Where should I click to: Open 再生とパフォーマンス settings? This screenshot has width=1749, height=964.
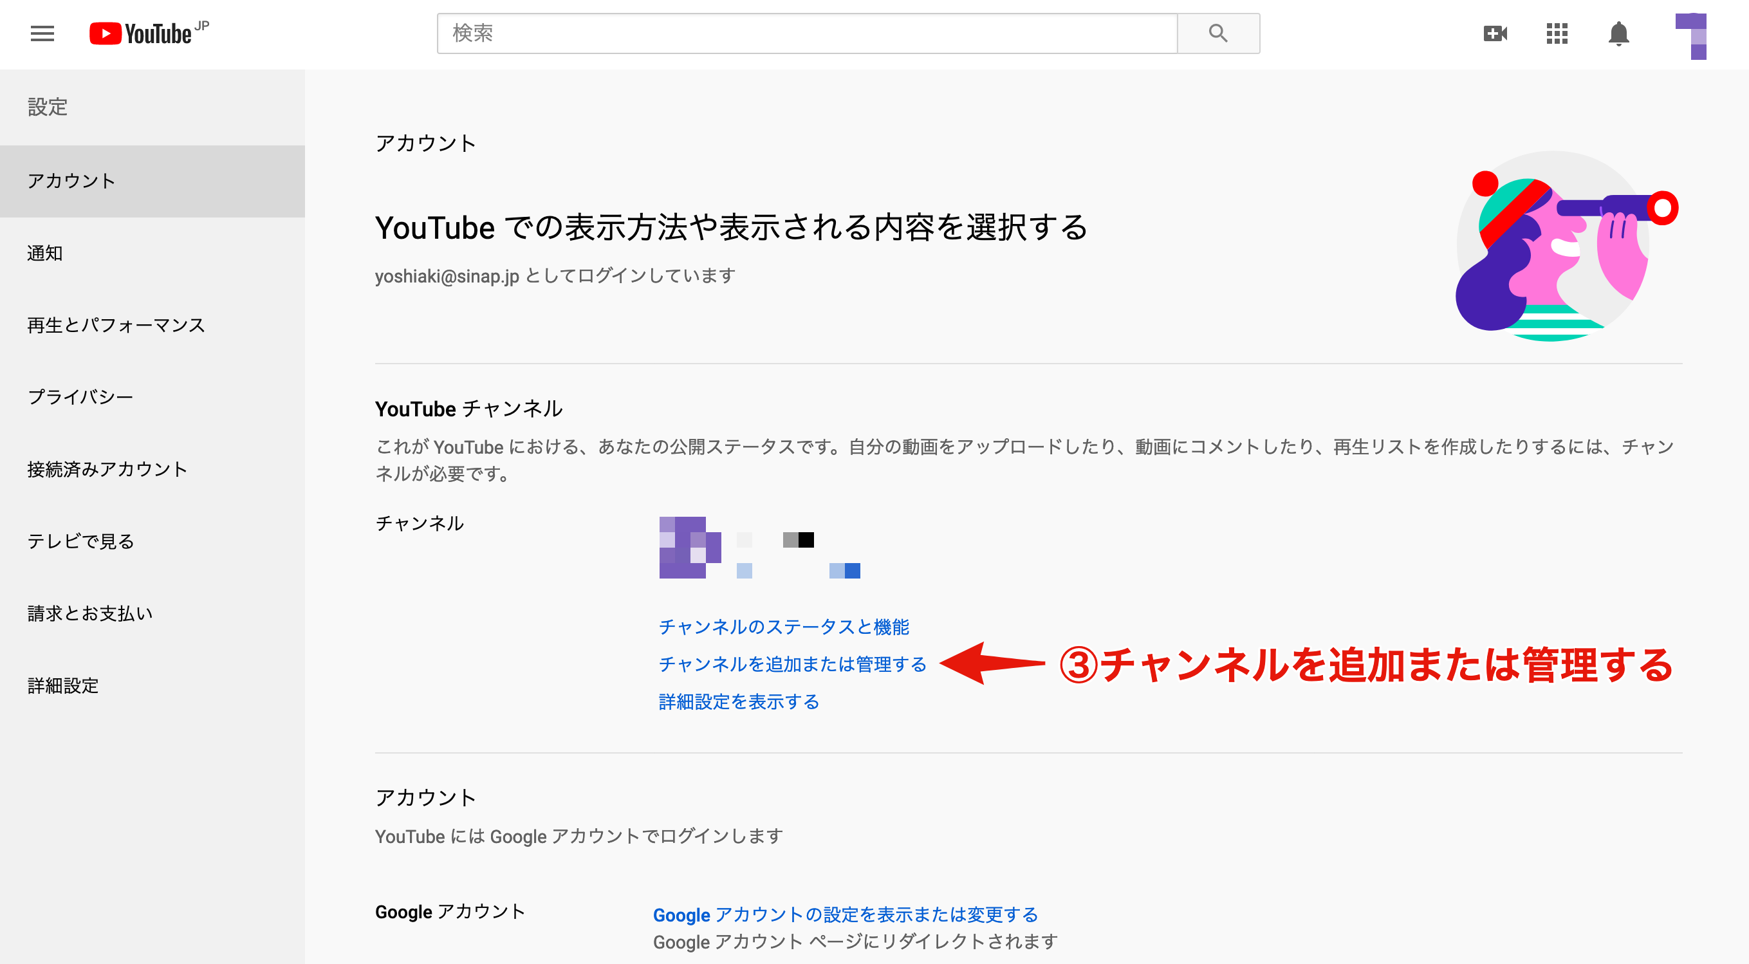coord(152,325)
